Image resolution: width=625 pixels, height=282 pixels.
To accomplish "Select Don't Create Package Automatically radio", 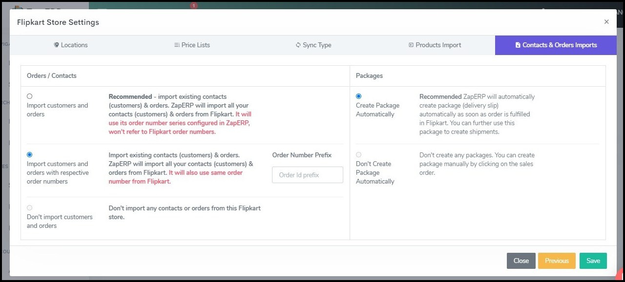I will click(359, 155).
